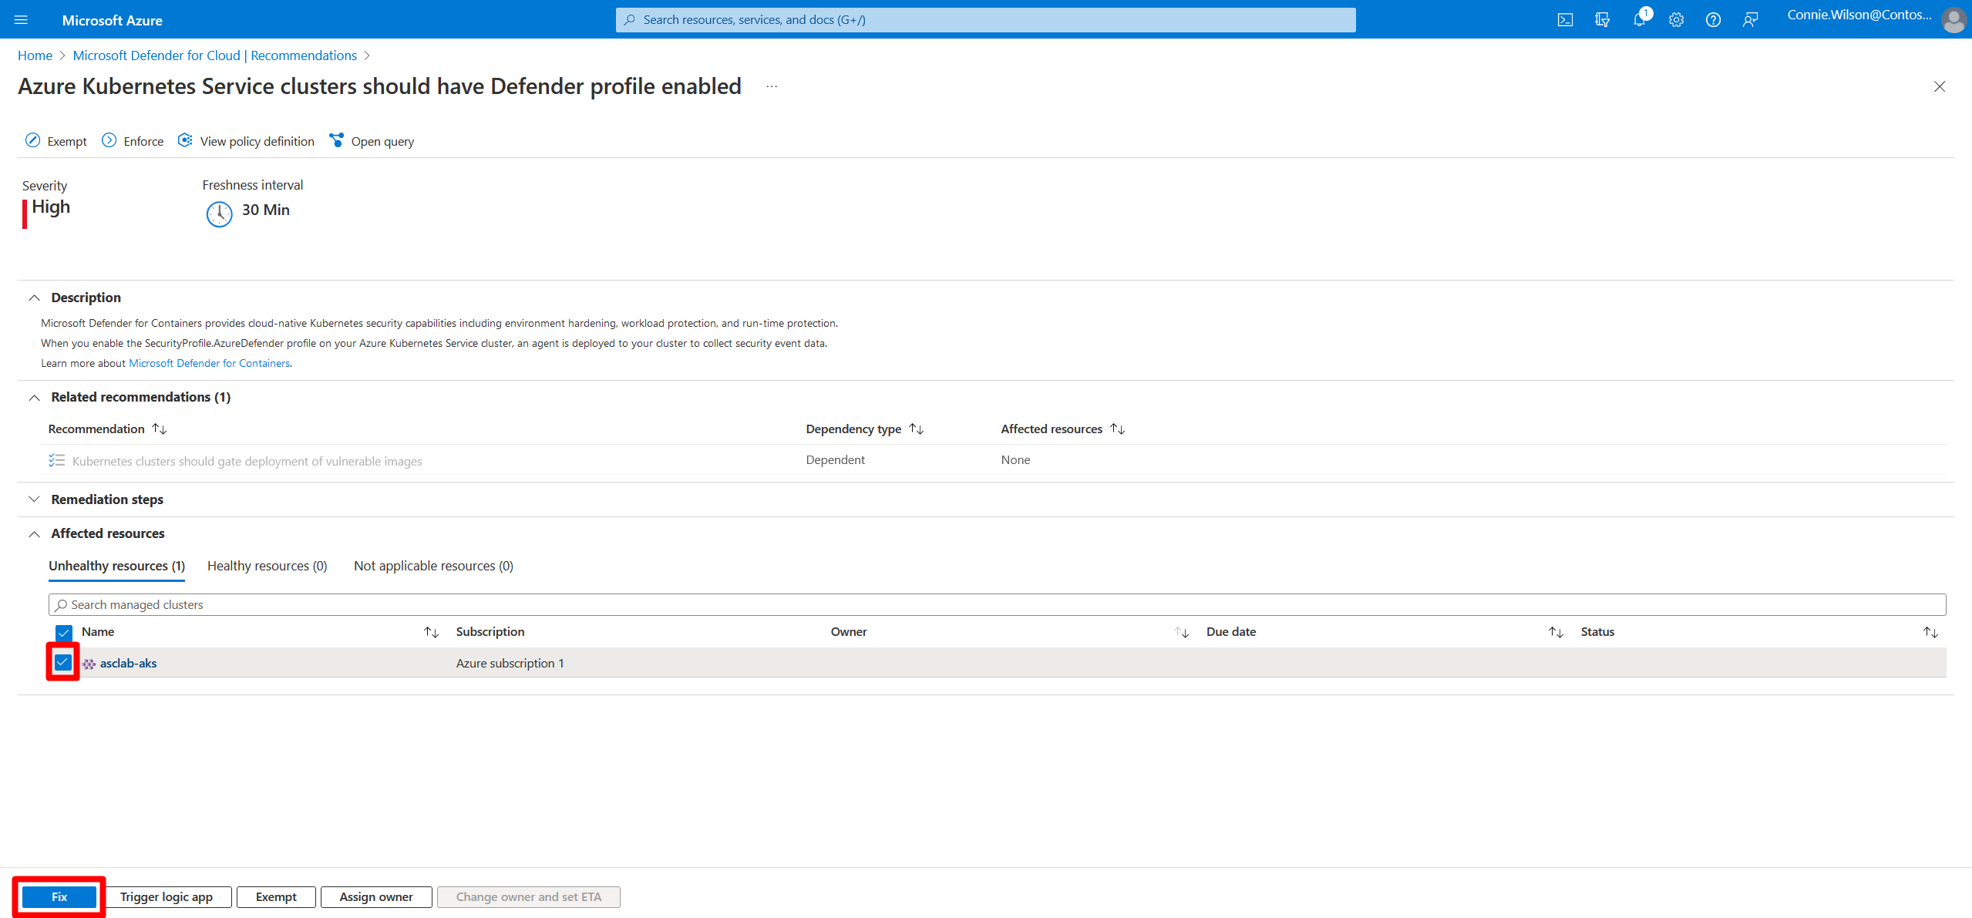Switch to Not applicable resources (0) tab
Viewport: 1972px width, 918px height.
tap(433, 566)
